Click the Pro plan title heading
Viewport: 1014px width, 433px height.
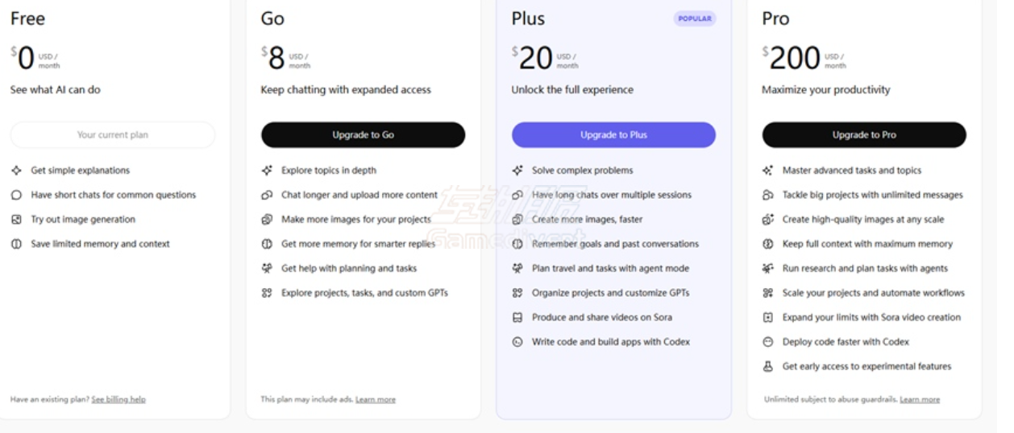tap(775, 19)
